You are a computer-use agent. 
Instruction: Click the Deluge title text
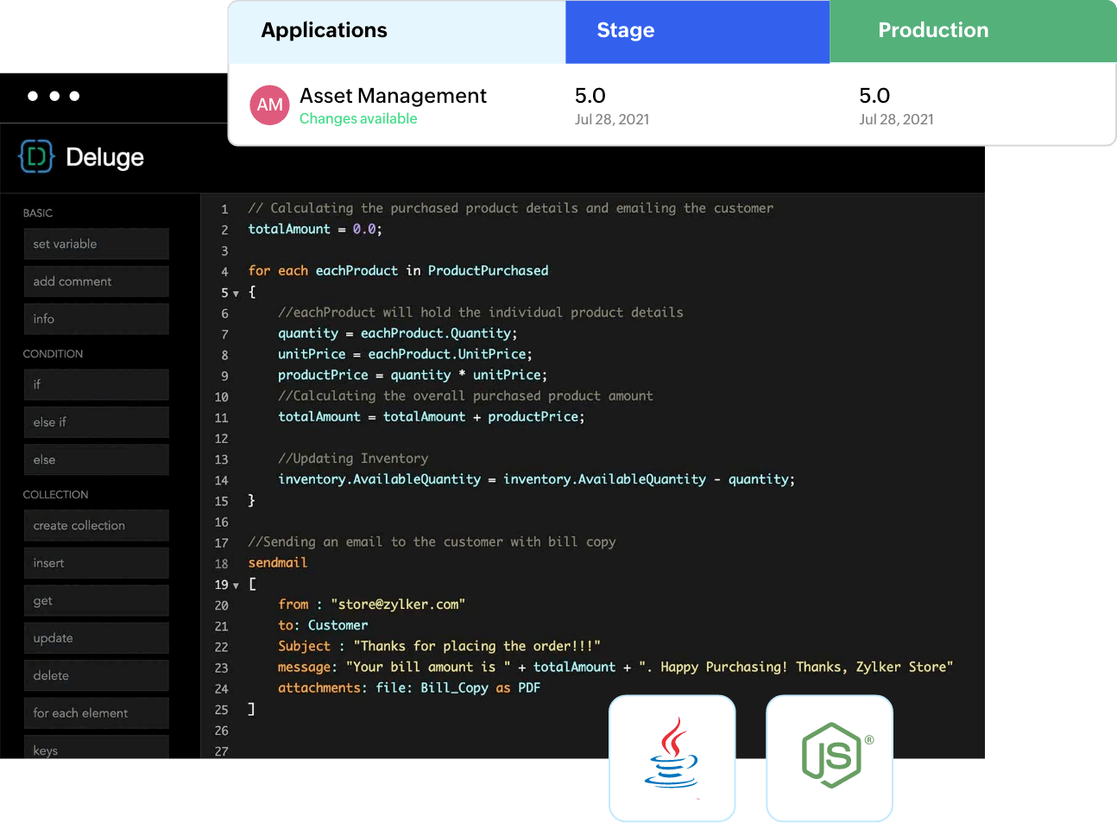point(104,157)
